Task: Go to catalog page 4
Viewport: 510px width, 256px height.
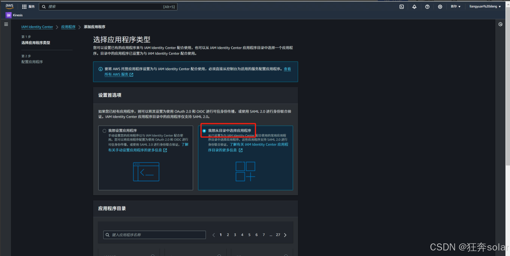Action: pyautogui.click(x=242, y=235)
